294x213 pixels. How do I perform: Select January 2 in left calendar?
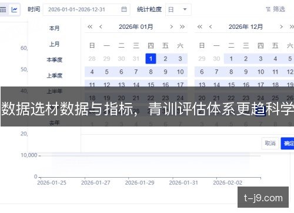tap(165, 59)
